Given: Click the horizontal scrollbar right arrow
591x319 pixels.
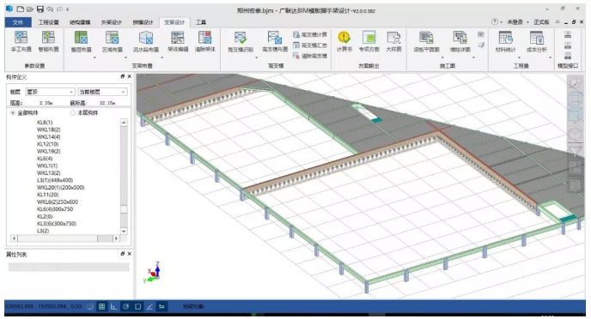Looking at the screenshot, I should pyautogui.click(x=116, y=238).
